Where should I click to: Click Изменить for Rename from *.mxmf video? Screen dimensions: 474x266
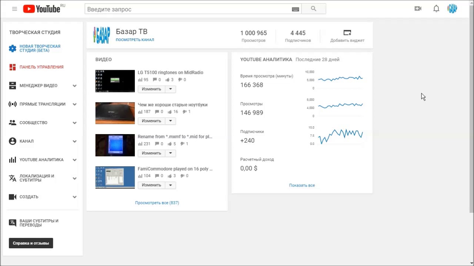point(151,153)
